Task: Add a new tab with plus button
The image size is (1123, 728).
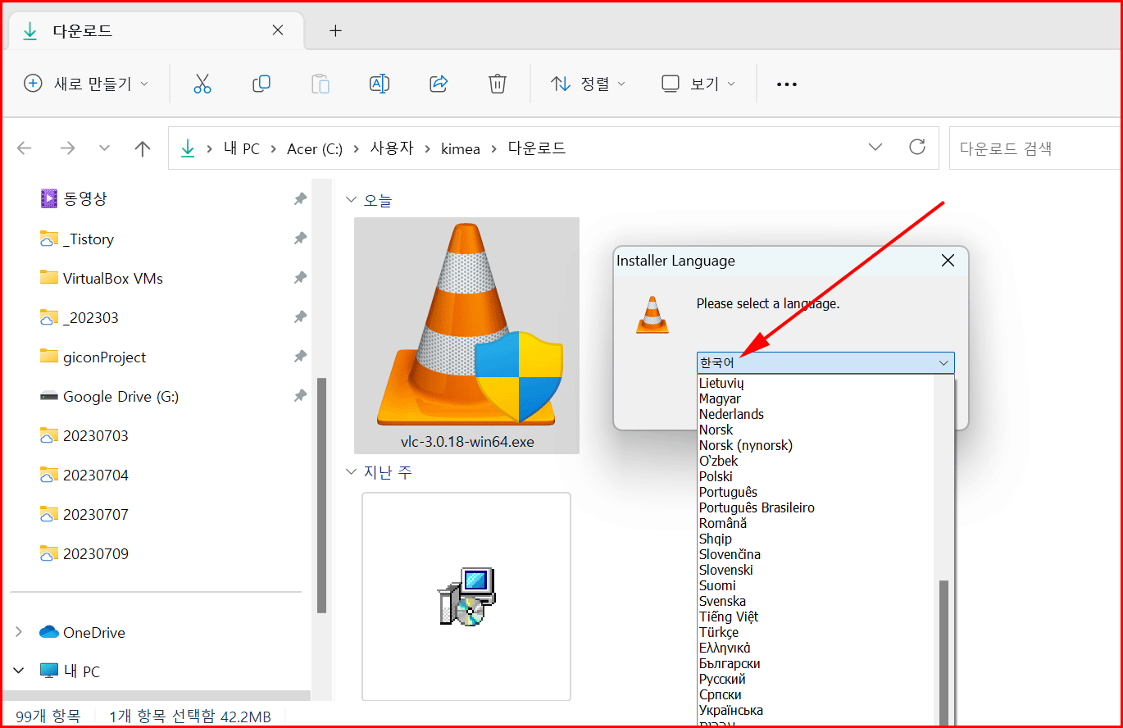Action: (334, 31)
